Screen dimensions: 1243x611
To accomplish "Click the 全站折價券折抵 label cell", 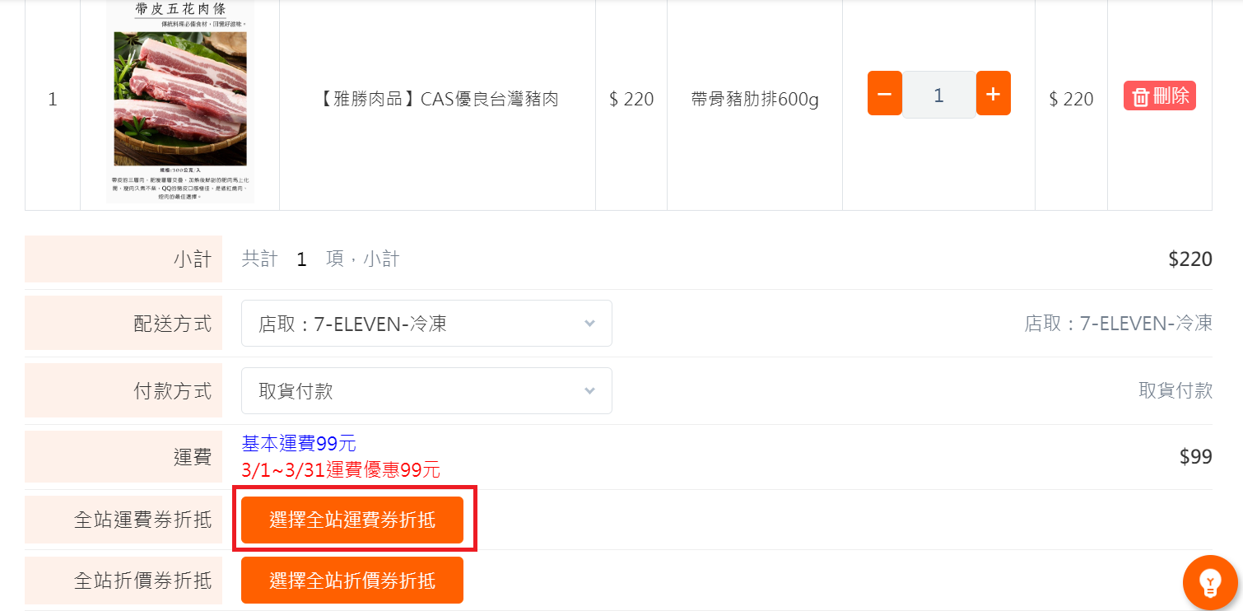I will pos(123,581).
